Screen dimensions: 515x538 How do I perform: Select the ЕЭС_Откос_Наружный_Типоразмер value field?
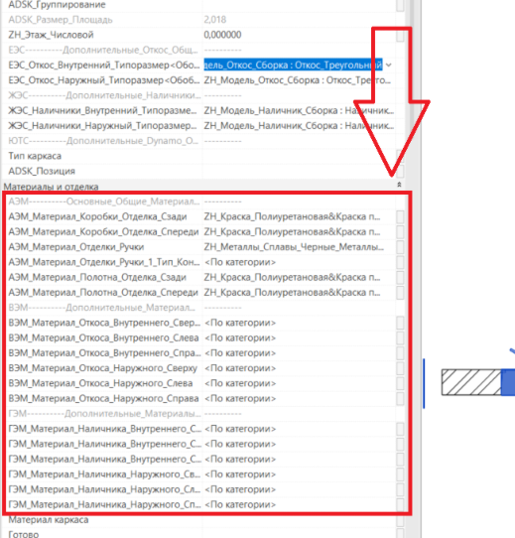coord(299,80)
